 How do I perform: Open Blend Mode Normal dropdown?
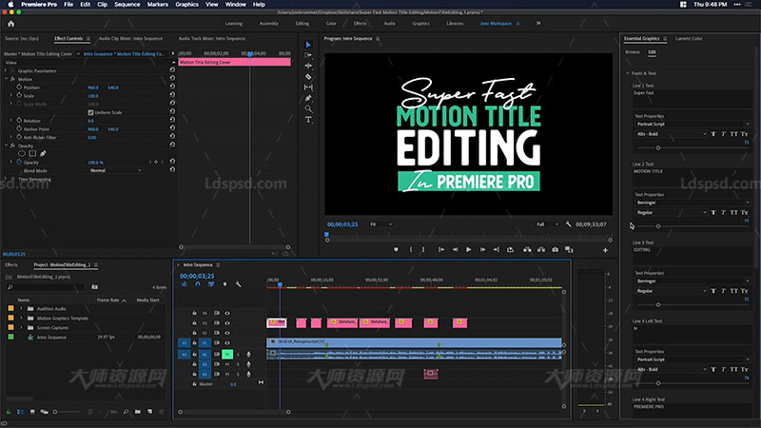(115, 170)
